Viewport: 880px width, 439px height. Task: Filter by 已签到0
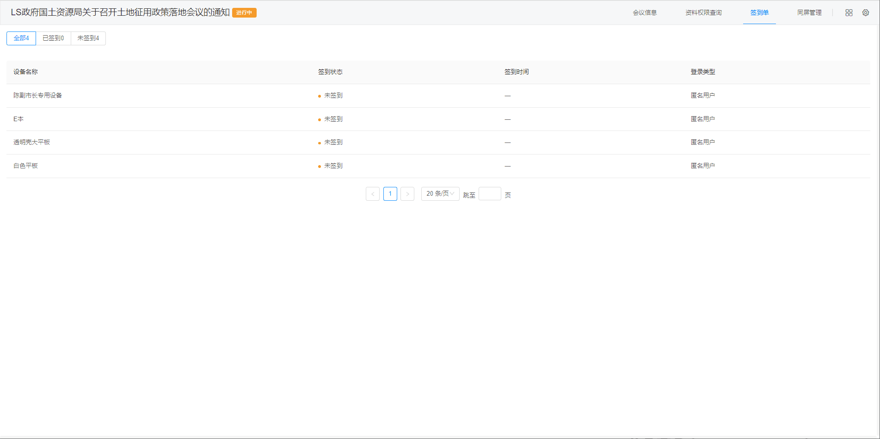coord(53,38)
